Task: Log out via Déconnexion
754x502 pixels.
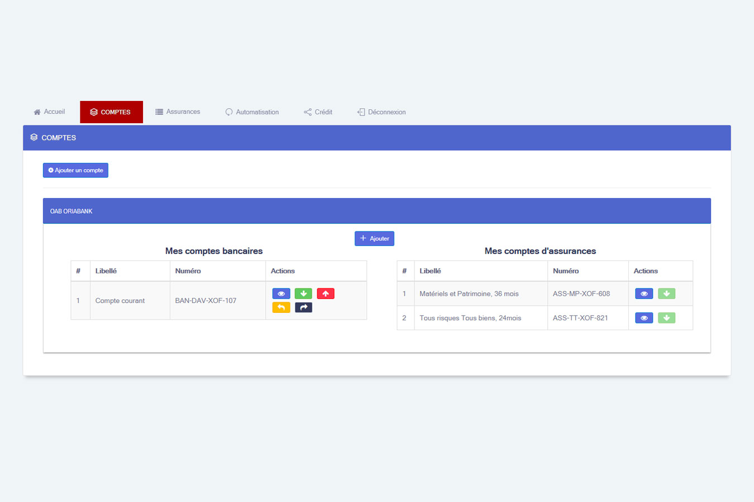Action: [381, 112]
